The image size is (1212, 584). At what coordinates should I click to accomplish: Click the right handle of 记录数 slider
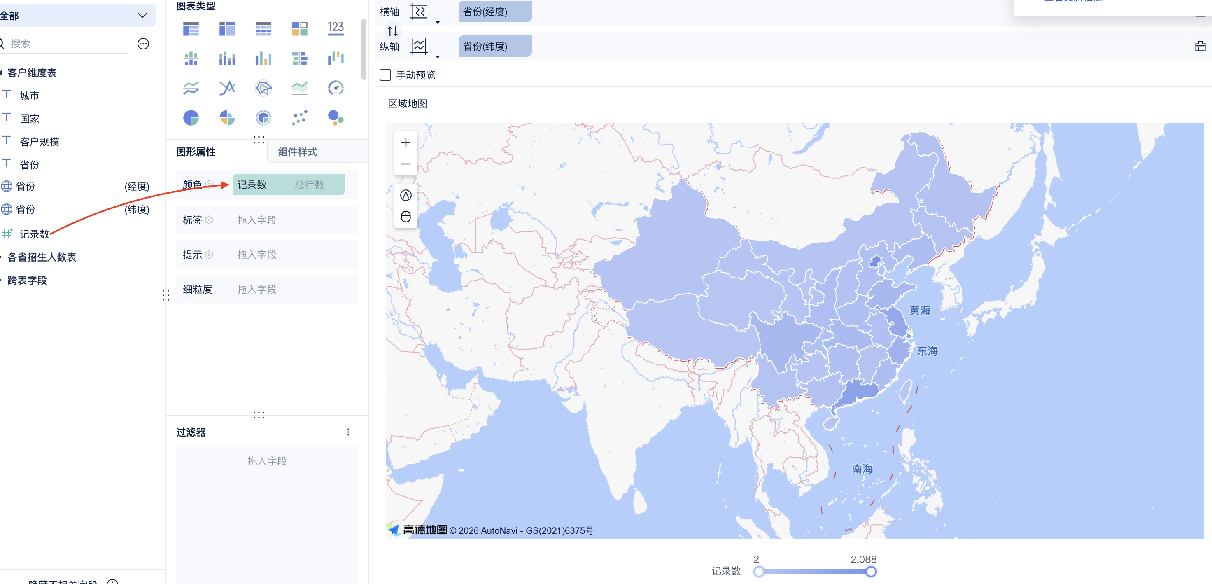click(x=871, y=571)
